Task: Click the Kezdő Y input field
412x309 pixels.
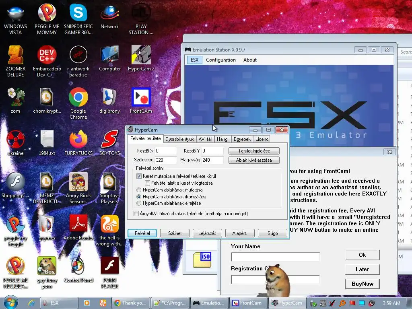Action: tap(212, 151)
